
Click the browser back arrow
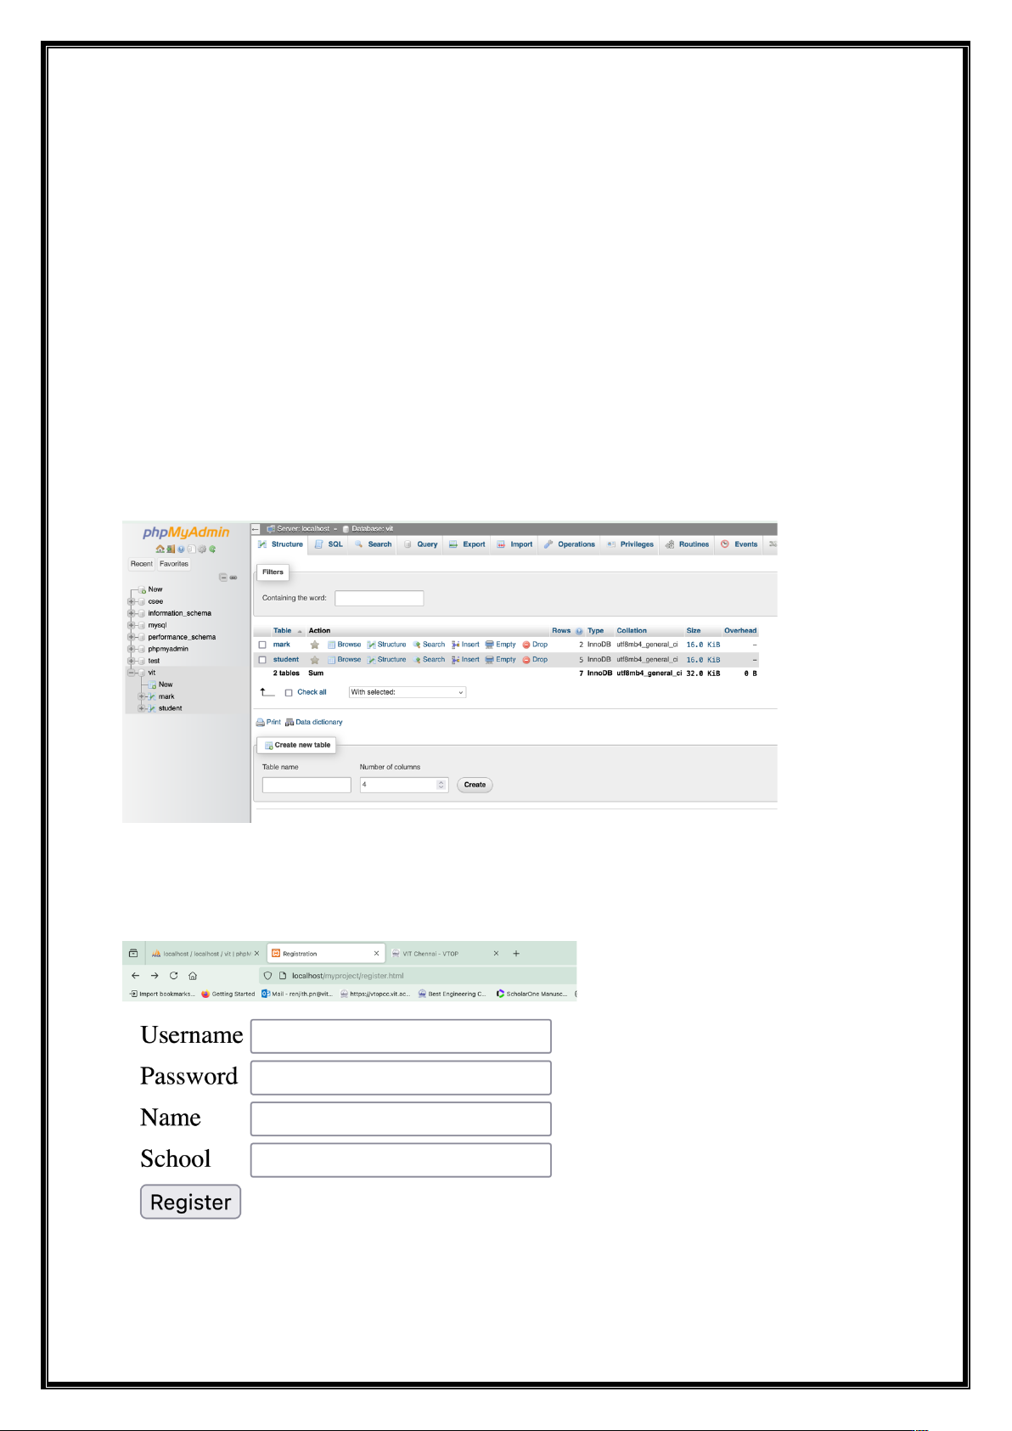point(136,976)
